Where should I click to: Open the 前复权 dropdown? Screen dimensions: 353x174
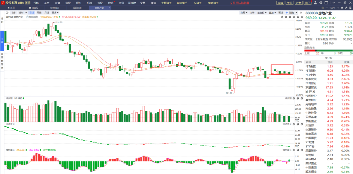[x=262, y=13]
